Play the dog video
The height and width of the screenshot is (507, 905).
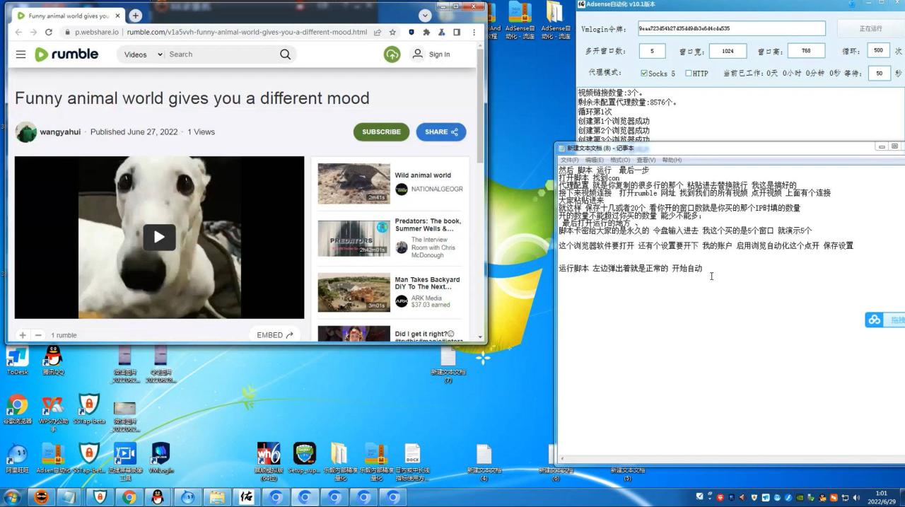click(x=159, y=238)
